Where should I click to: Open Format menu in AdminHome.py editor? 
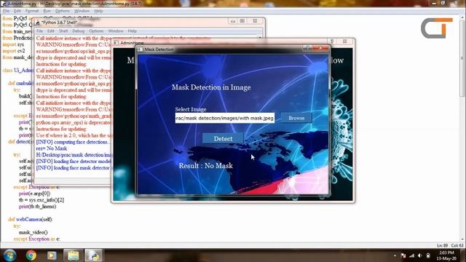pyautogui.click(x=32, y=11)
